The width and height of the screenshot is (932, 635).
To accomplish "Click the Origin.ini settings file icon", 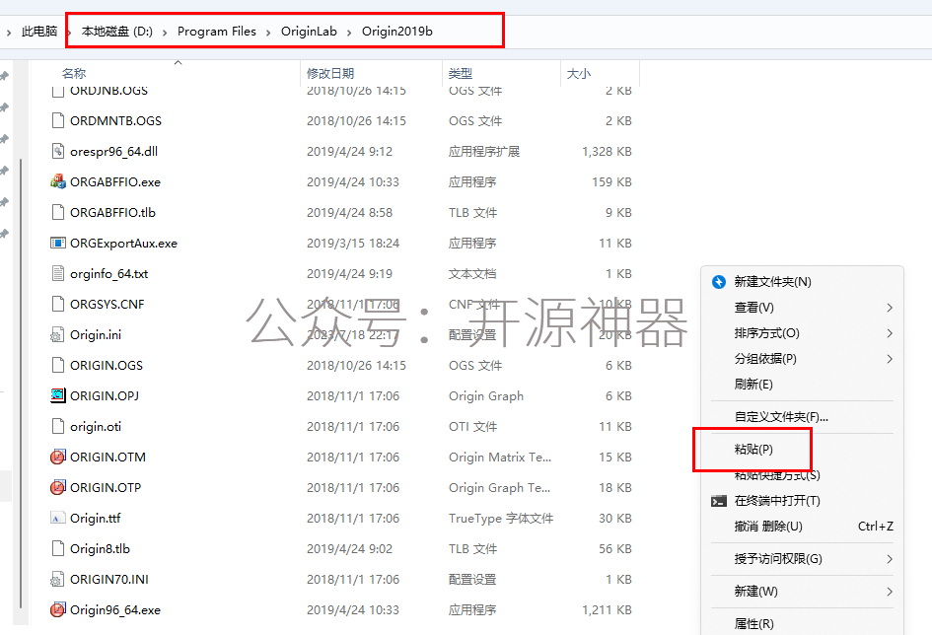I will point(57,334).
